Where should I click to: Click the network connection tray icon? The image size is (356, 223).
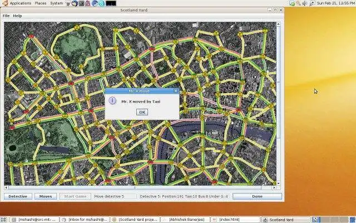point(312,3)
